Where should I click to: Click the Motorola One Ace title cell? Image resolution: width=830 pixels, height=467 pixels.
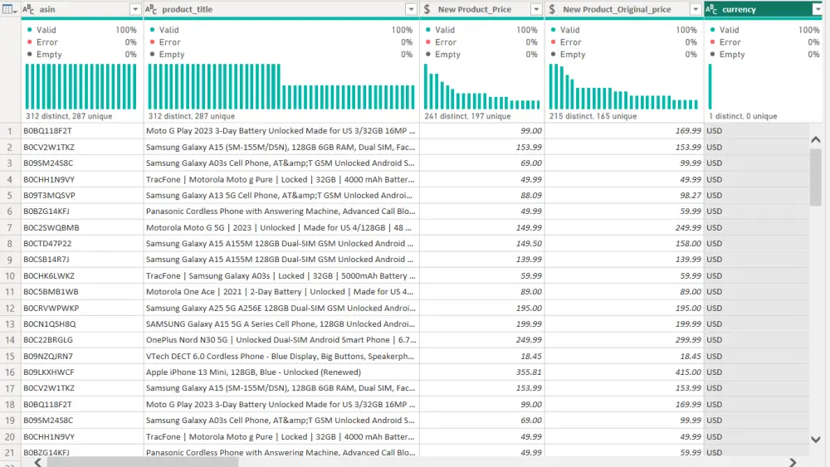[x=281, y=291]
